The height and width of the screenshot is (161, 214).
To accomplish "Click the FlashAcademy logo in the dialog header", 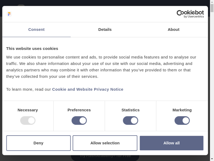I will coord(9,14).
